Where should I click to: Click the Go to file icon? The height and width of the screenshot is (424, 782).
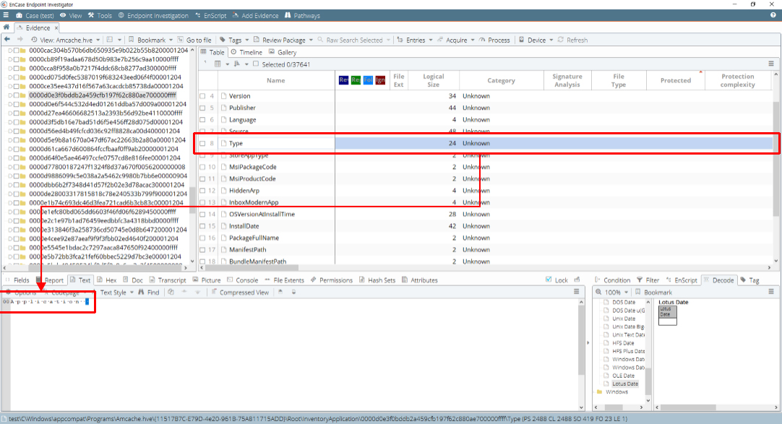tap(181, 40)
